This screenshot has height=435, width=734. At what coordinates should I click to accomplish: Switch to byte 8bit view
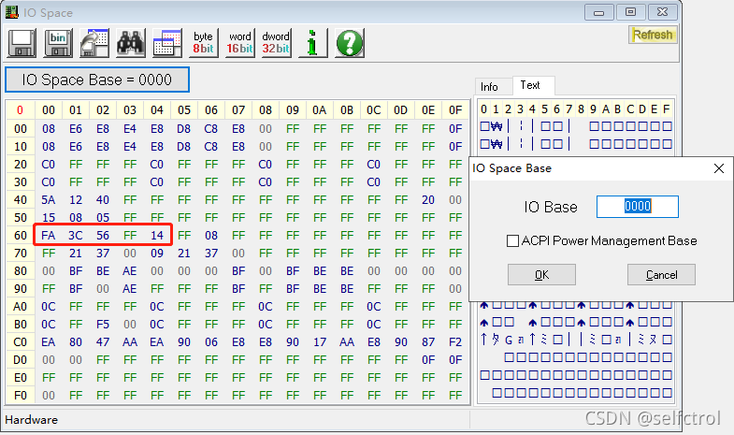point(203,43)
